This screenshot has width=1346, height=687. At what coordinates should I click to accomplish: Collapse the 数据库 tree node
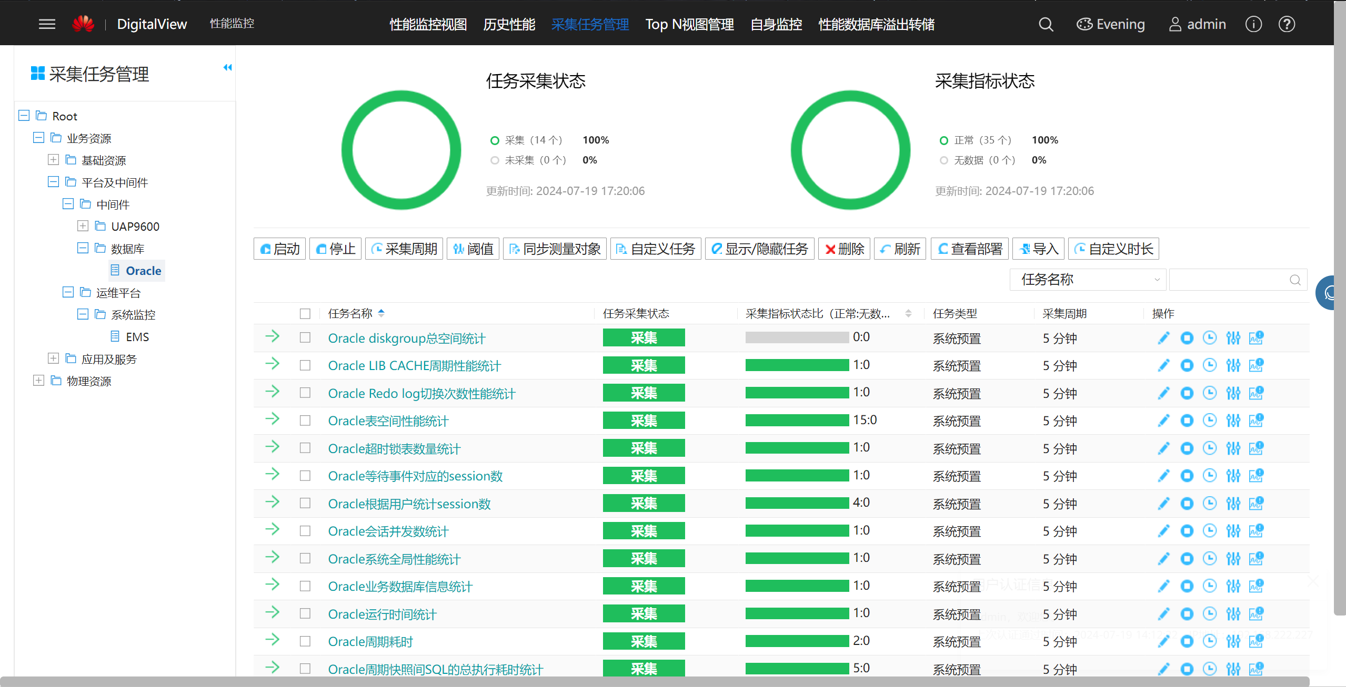click(83, 248)
